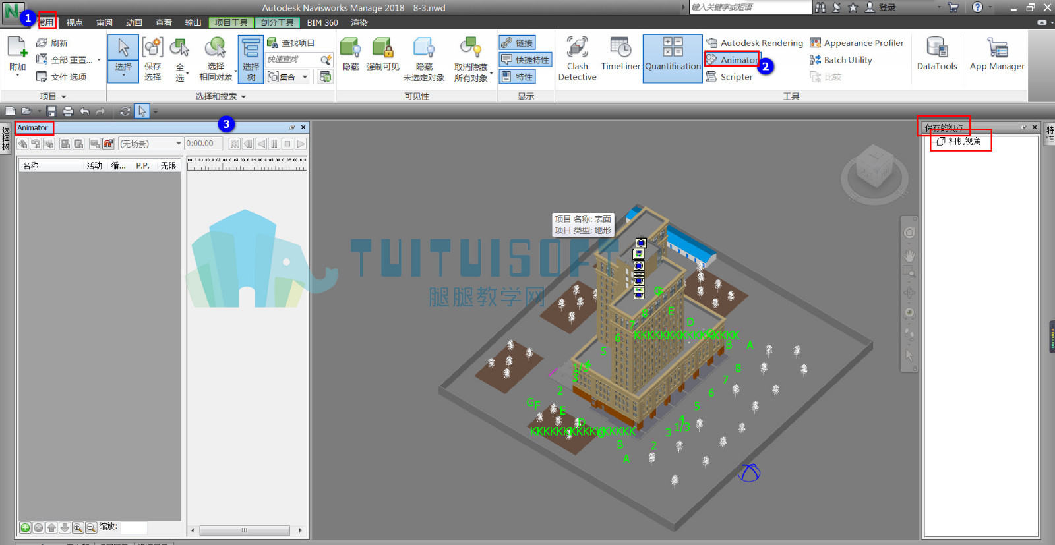This screenshot has width=1055, height=545.
Task: Launch Batch Utility
Action: pos(841,60)
